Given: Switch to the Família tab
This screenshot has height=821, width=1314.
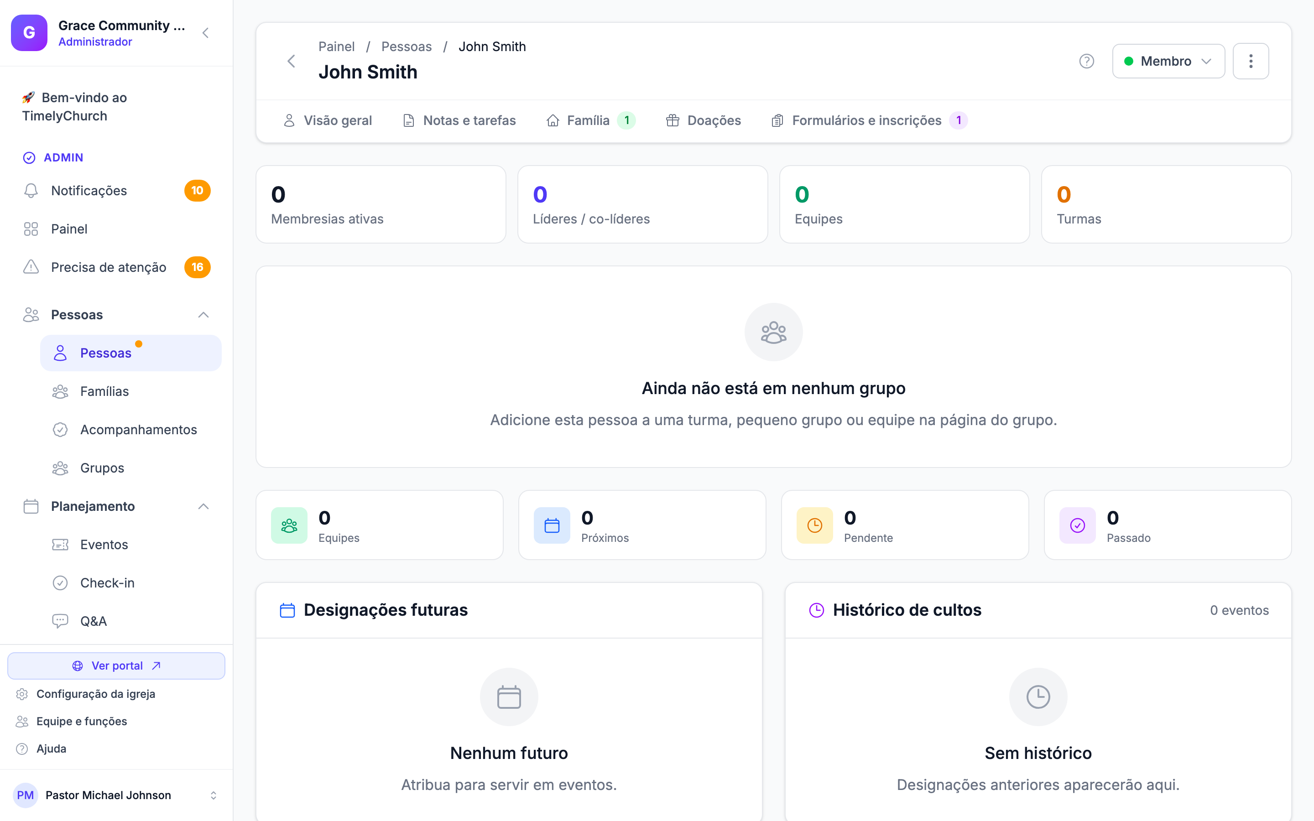Looking at the screenshot, I should tap(591, 120).
